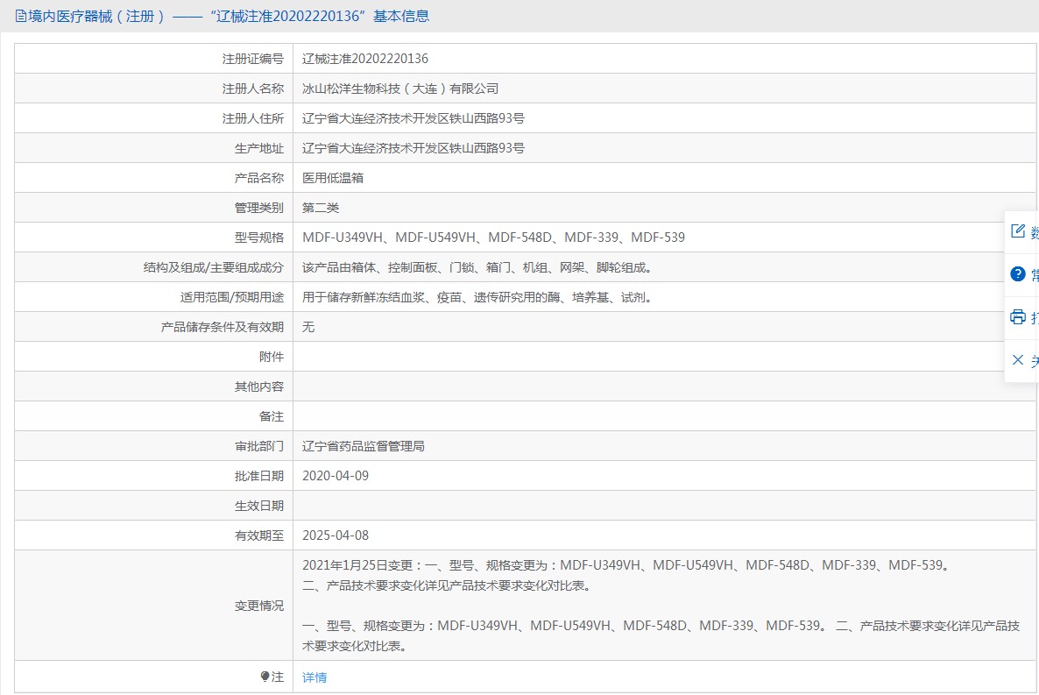Viewport: 1039px width, 695px height.
Task: Select the 型号规格 label
Action: point(259,238)
